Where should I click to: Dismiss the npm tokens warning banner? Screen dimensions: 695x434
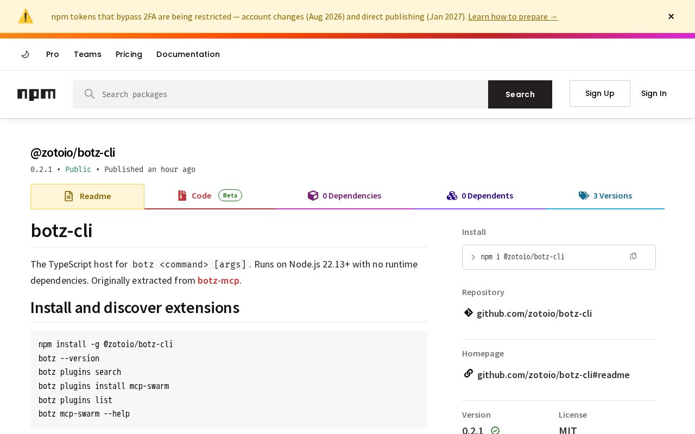click(x=671, y=16)
